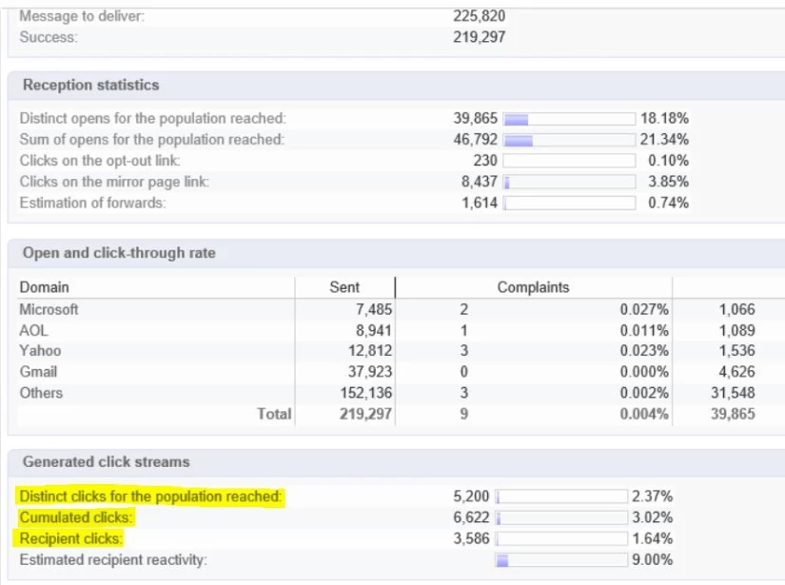785x585 pixels.
Task: Select AOL complaint rate 0.011%
Action: click(644, 330)
